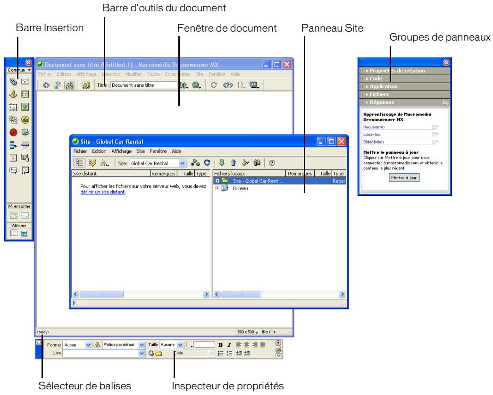Open Reference panel from document toolbar
The image size is (493, 395).
(228, 85)
